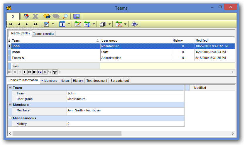Switch to Teams (cards) tab
Image resolution: width=245 pixels, height=146 pixels.
click(x=43, y=34)
